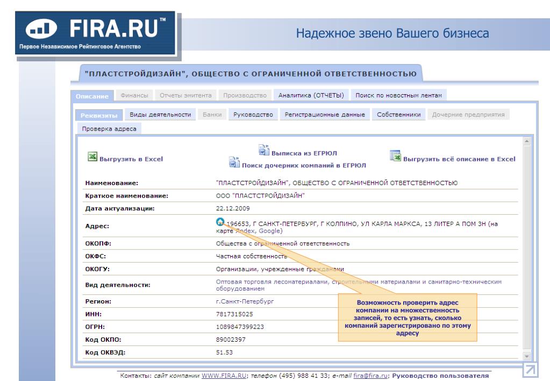
Task: Switch to the Собственники sub-tab
Action: 399,115
